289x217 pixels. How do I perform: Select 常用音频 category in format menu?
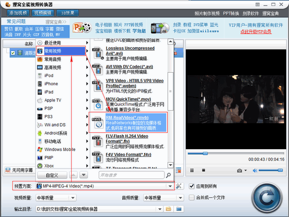[x=62, y=59]
